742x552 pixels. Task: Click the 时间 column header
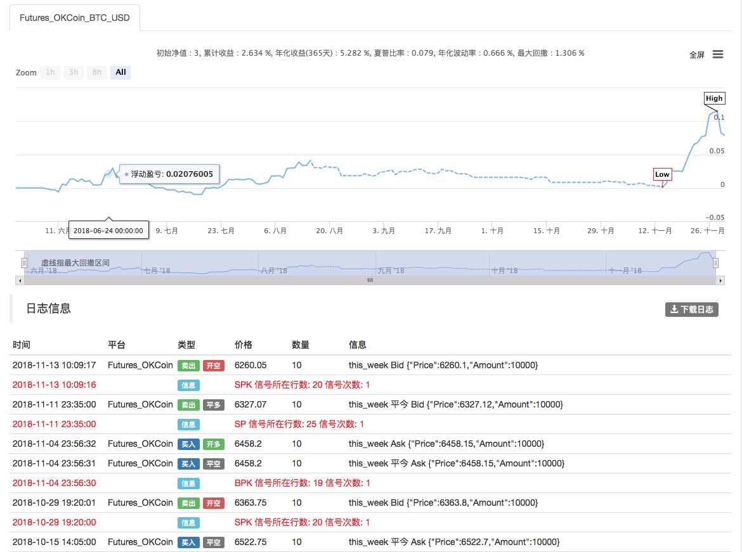click(x=22, y=345)
